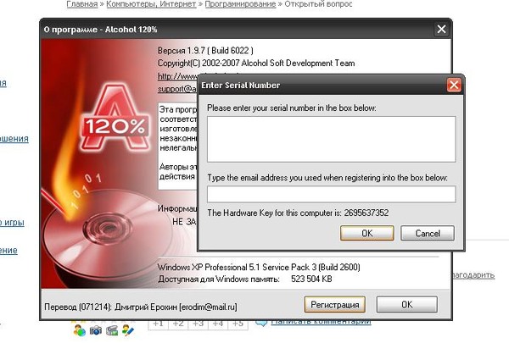This screenshot has width=509, height=343.
Task: Click the 'Версия 1.9.7 ( Build 6022 )' text
Action: (205, 51)
